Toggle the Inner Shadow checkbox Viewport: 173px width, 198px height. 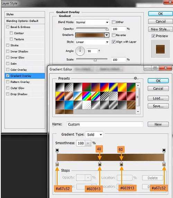tap(8, 51)
